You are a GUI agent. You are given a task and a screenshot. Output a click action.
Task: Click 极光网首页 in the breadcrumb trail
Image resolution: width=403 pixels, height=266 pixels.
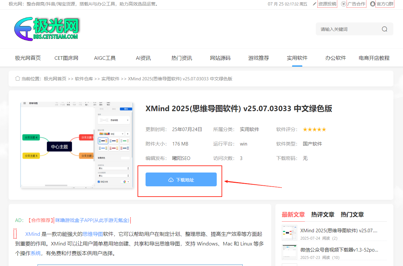pyautogui.click(x=55, y=79)
